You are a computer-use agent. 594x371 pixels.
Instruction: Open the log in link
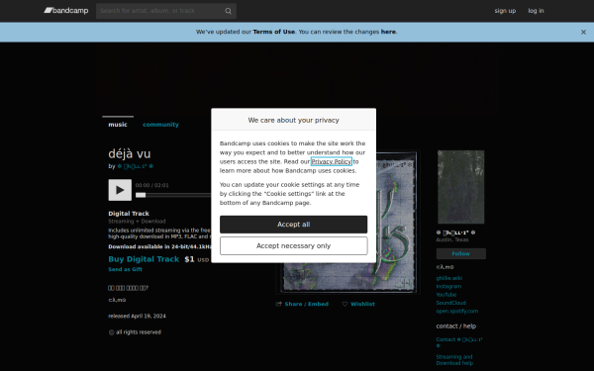click(x=536, y=11)
